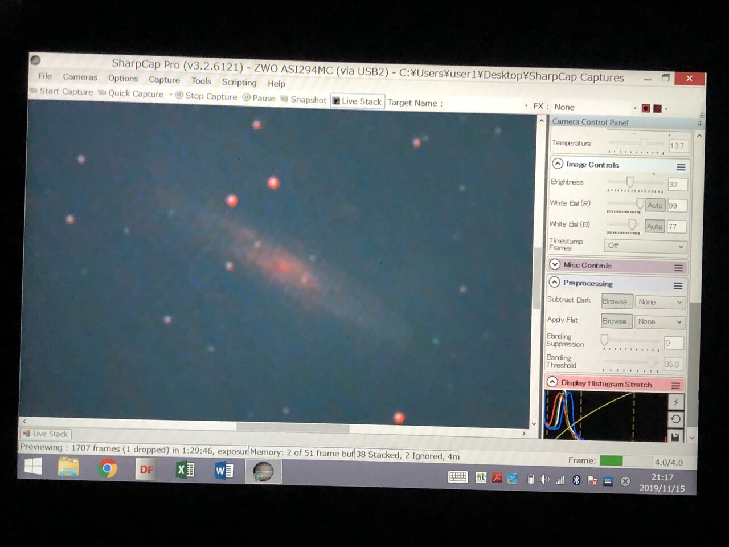This screenshot has width=729, height=547.
Task: Click the red circle FX selection icon
Action: 645,108
